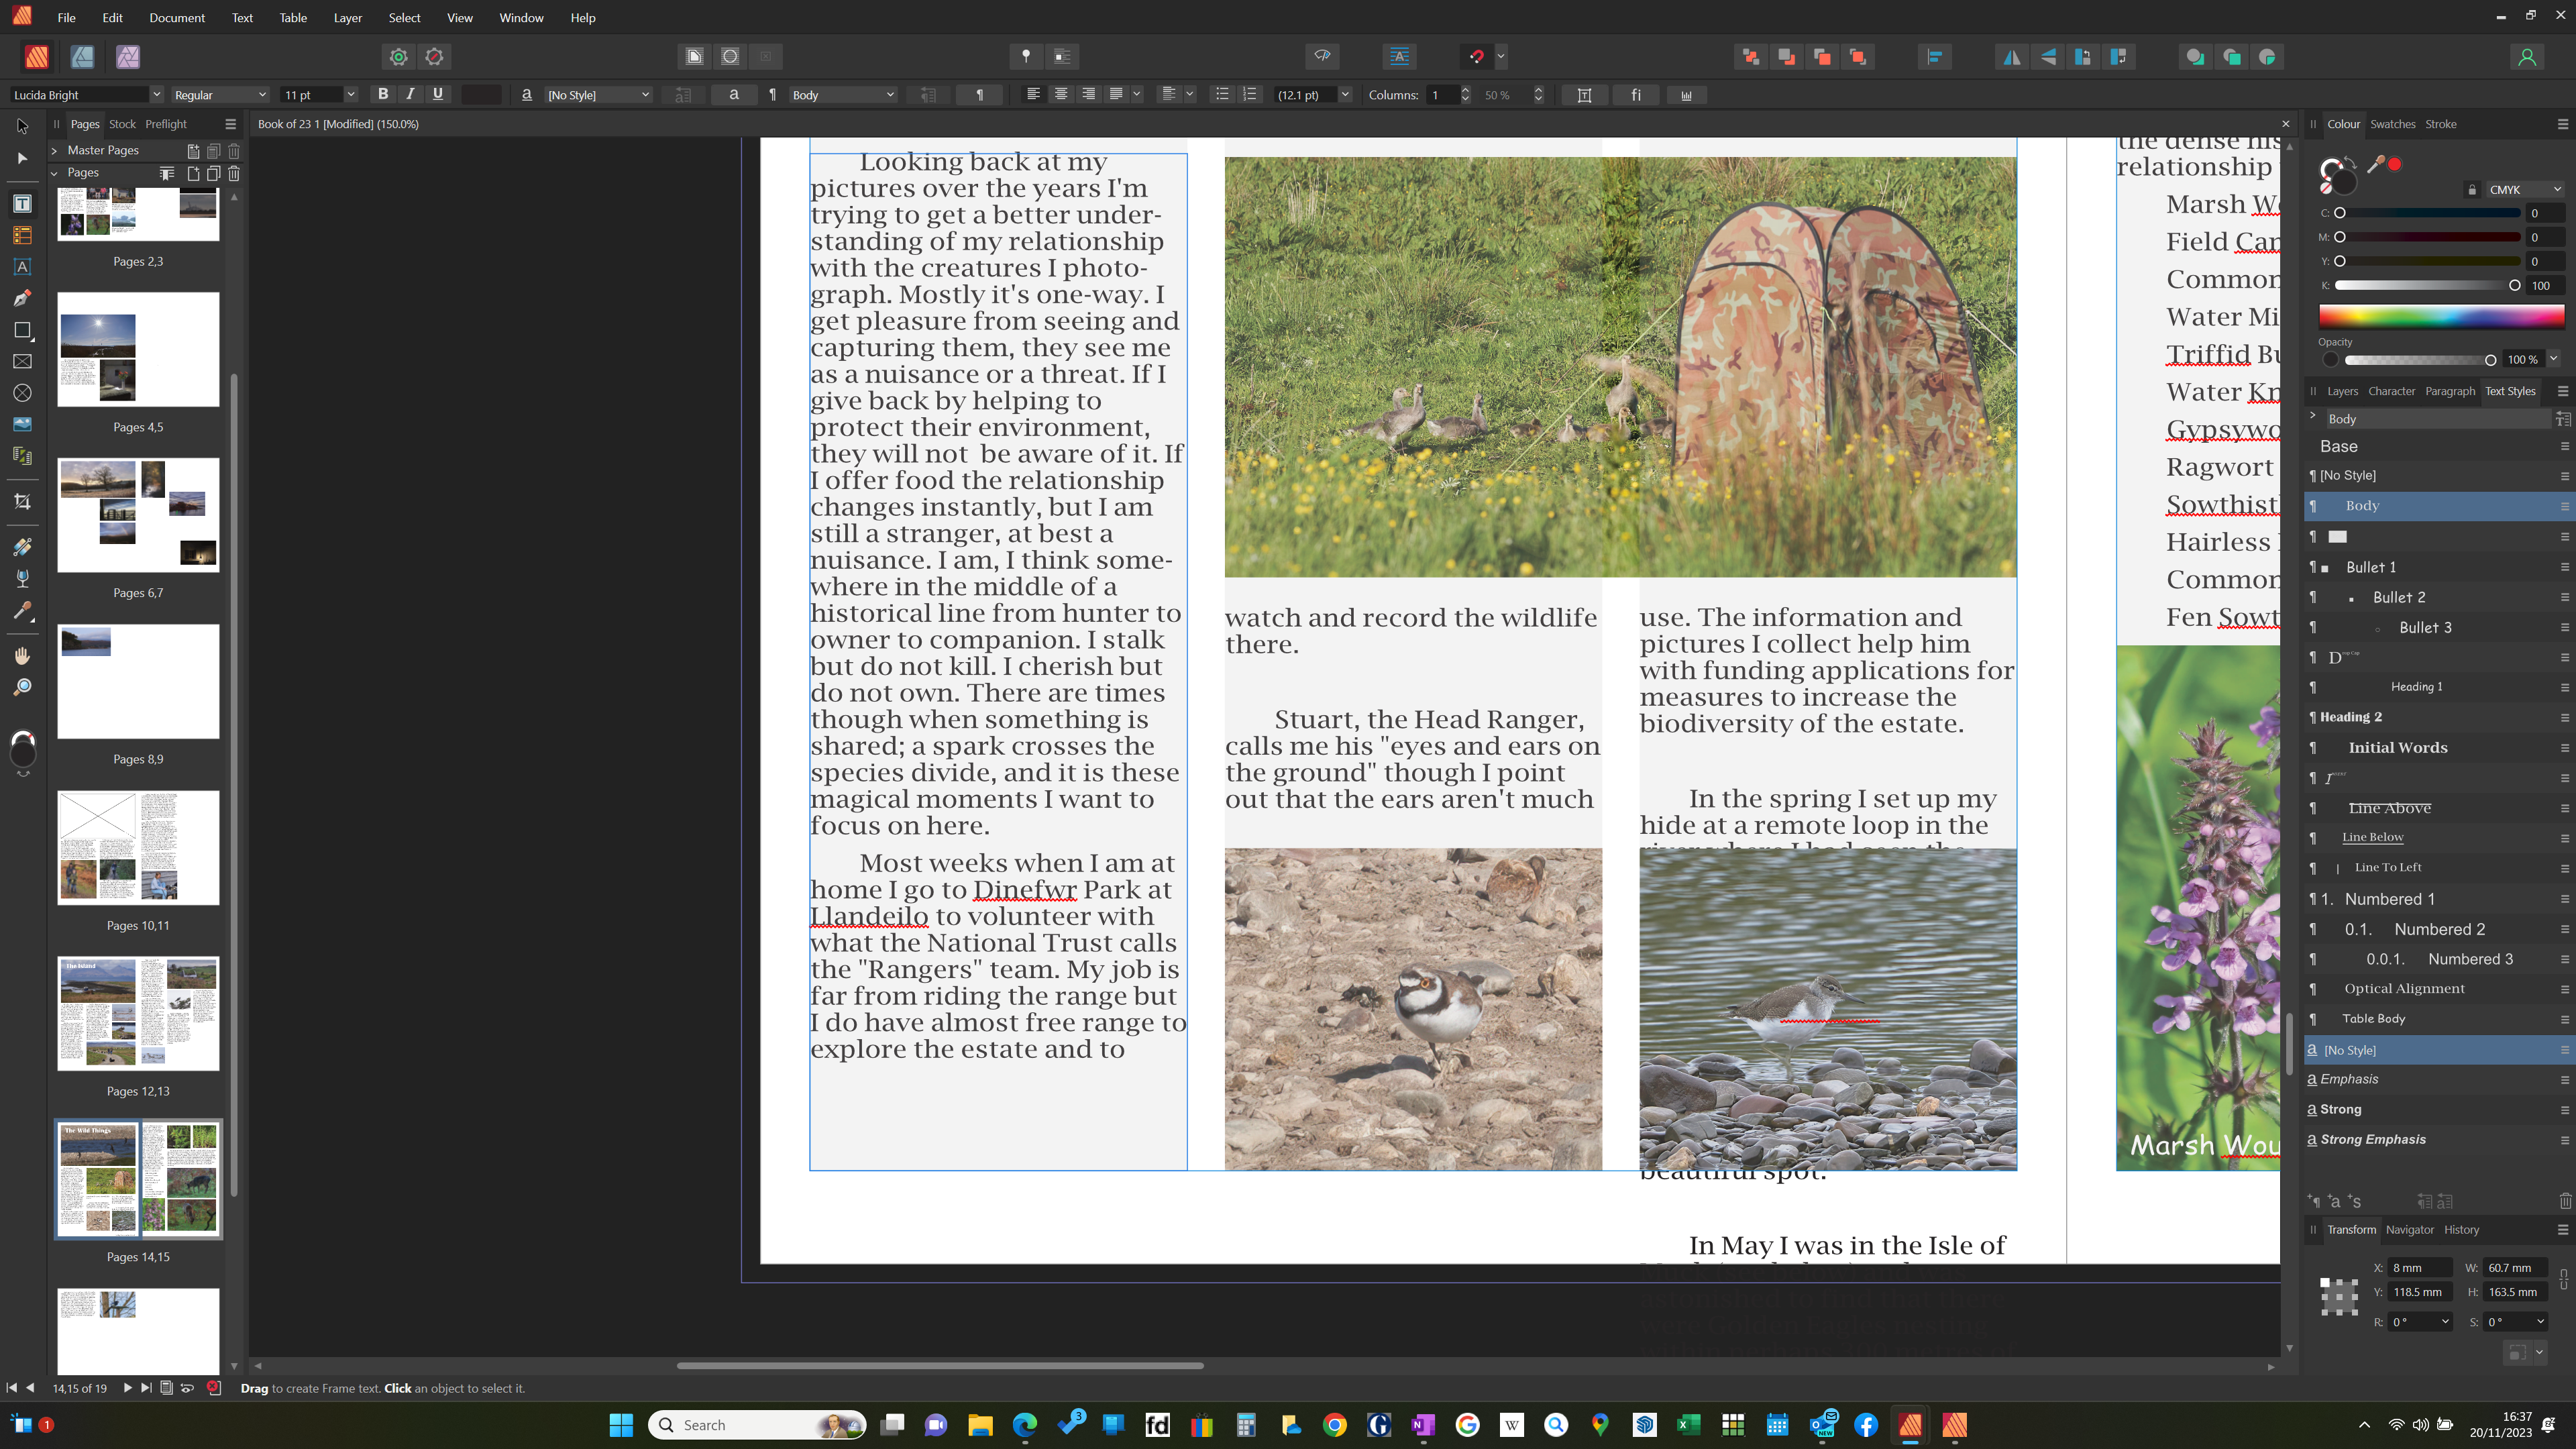2576x1449 pixels.
Task: Toggle Bold text formatting
Action: coord(382,94)
